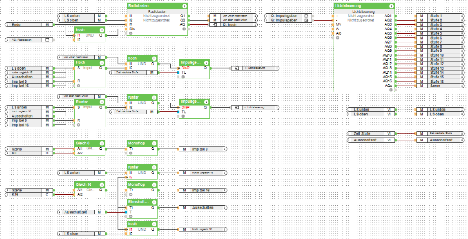Add output via plus icon under AQs on Lichtsteuerung
The height and width of the screenshot is (239, 468).
click(390, 90)
